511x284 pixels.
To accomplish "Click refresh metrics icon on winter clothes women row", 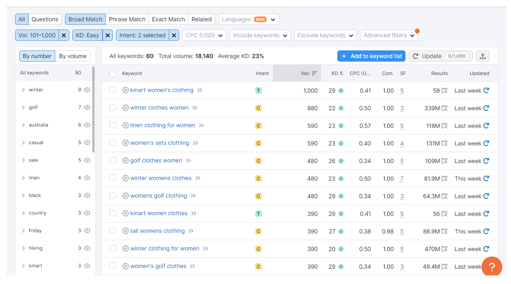I will [487, 108].
